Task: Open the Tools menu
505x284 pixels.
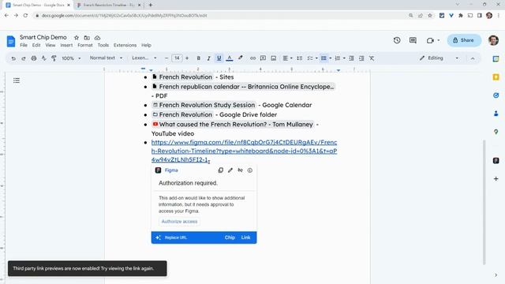Action: click(103, 46)
